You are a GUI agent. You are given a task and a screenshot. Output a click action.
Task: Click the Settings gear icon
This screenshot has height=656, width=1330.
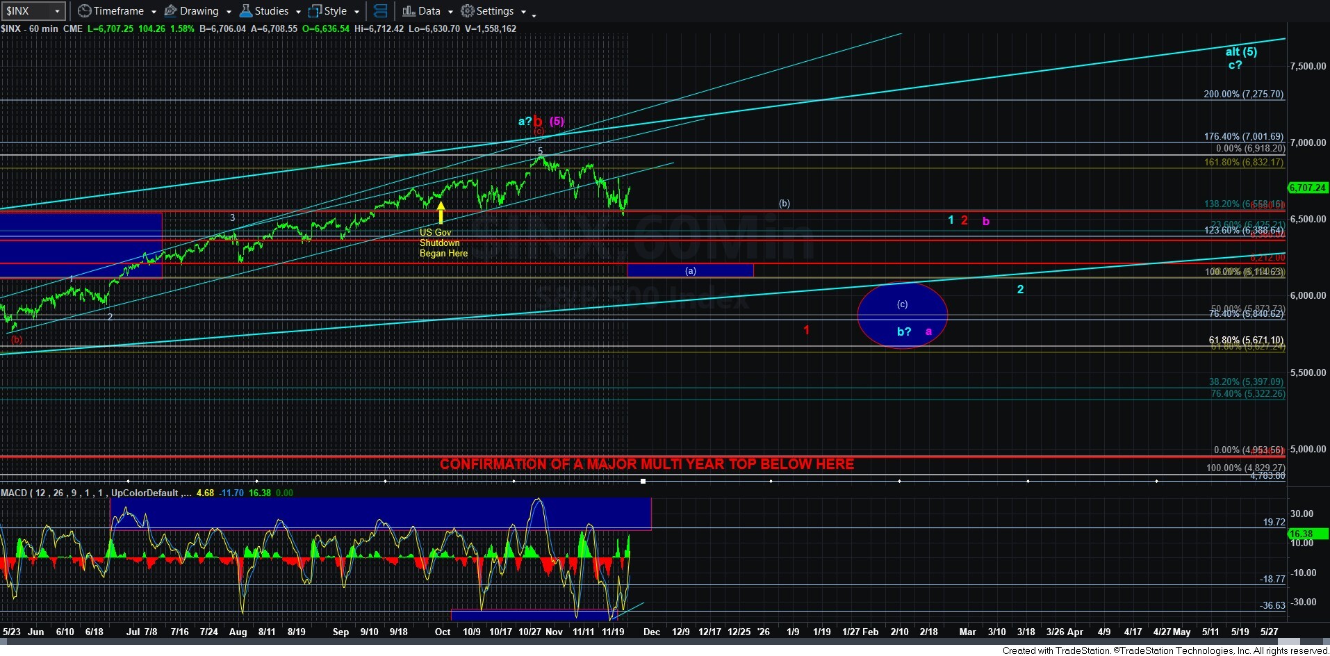(x=468, y=11)
